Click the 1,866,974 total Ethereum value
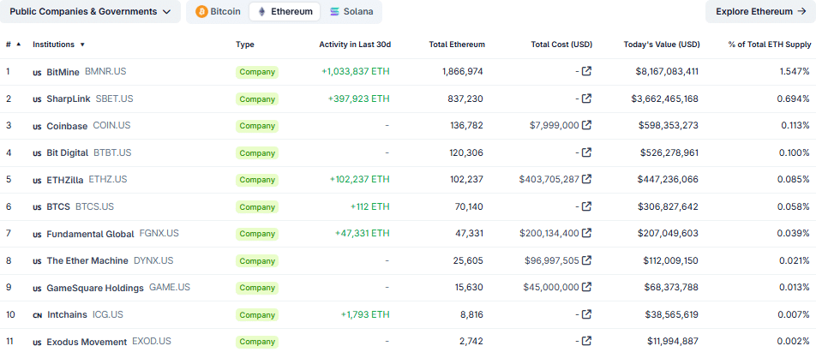The image size is (816, 352). 463,71
